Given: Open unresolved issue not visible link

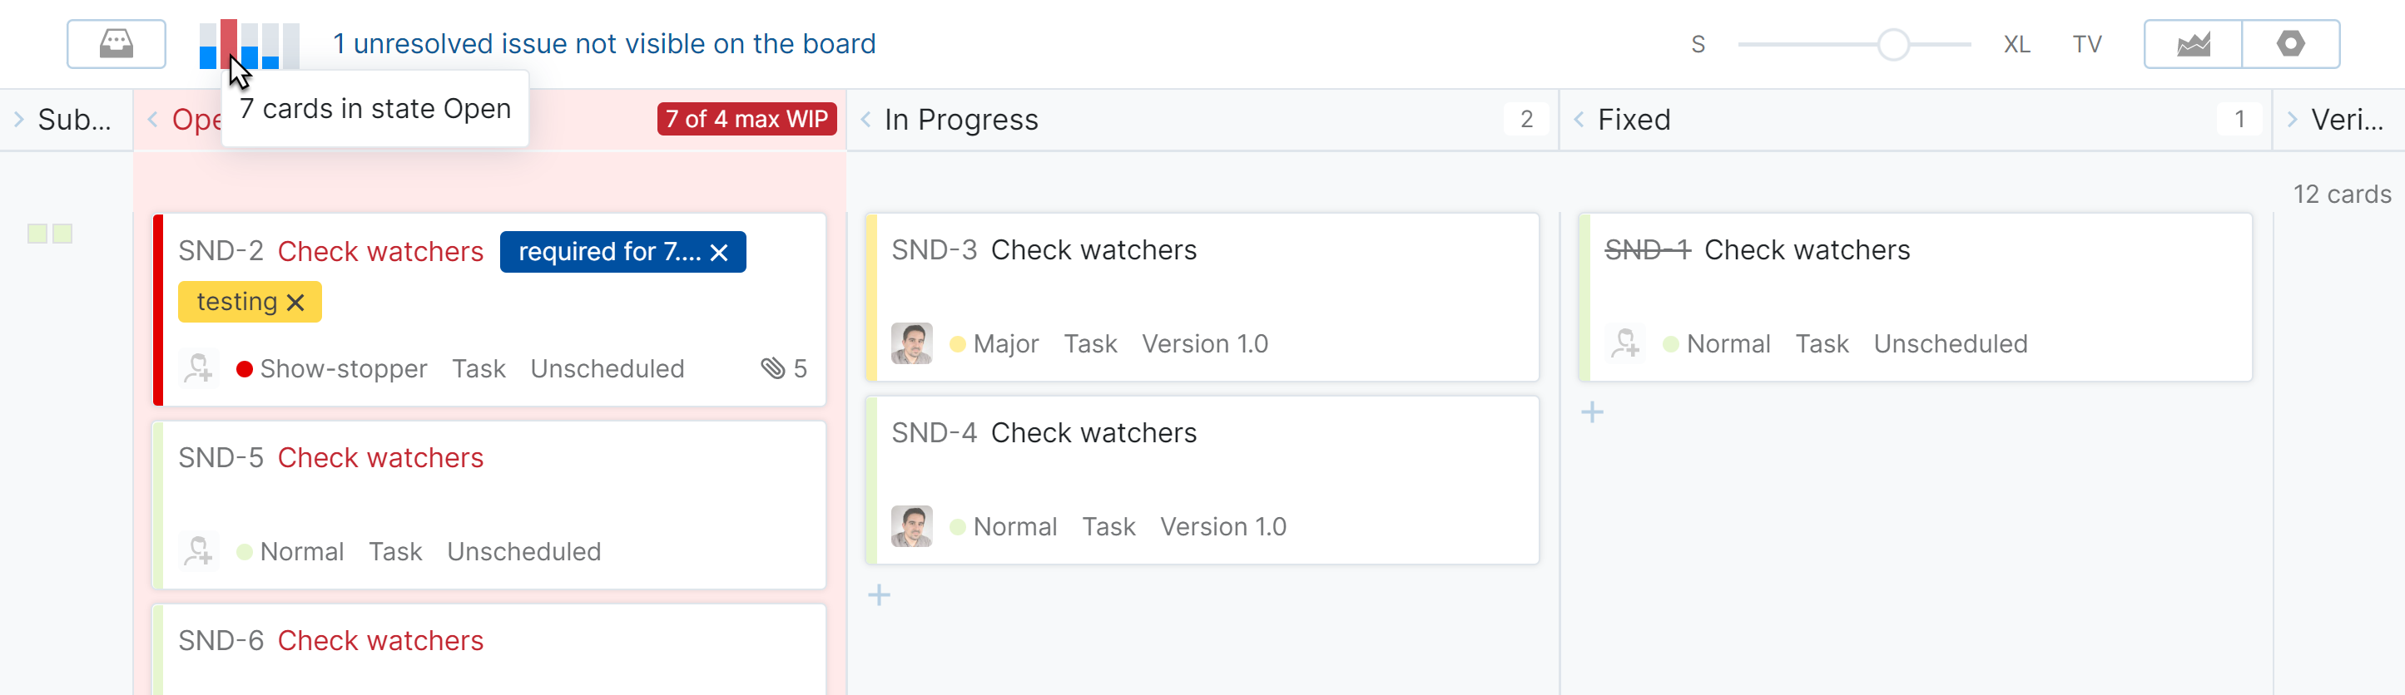Looking at the screenshot, I should [x=604, y=44].
